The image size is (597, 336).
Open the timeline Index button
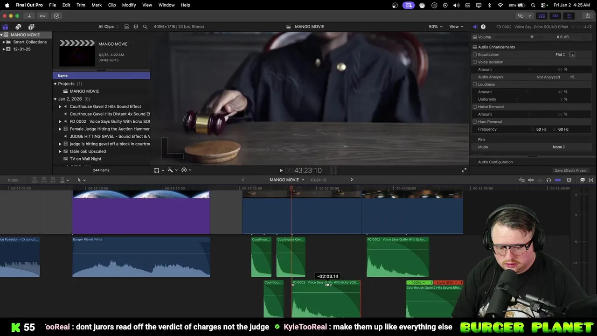[13, 180]
